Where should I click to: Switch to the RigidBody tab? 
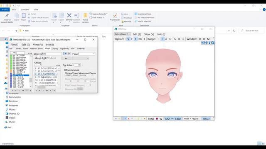(64, 49)
